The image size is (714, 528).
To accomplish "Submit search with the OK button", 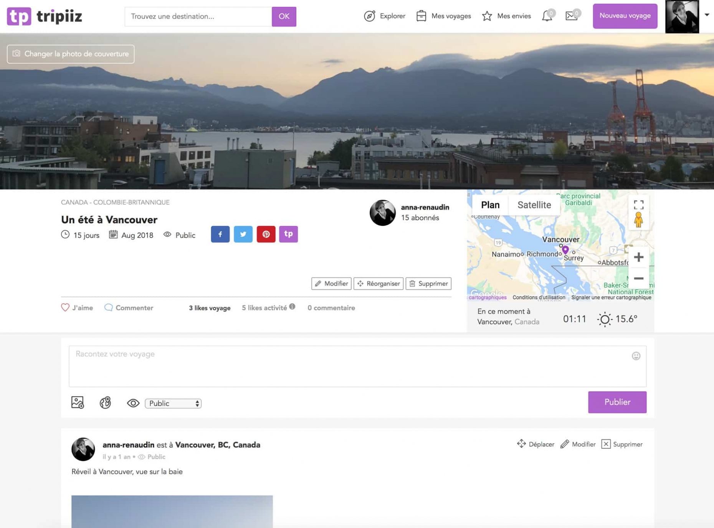I will [284, 16].
